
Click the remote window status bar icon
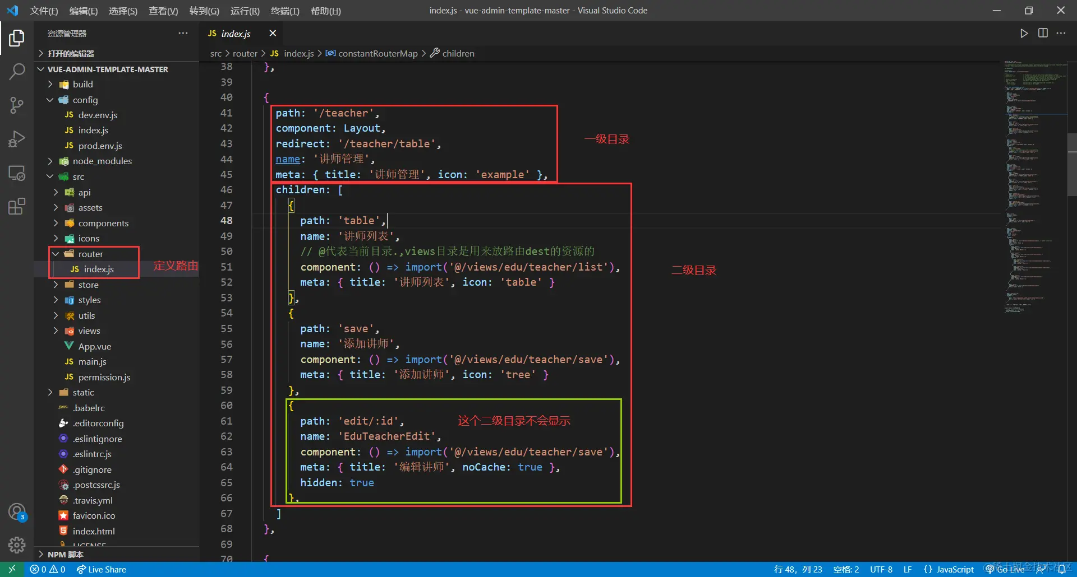(x=12, y=569)
